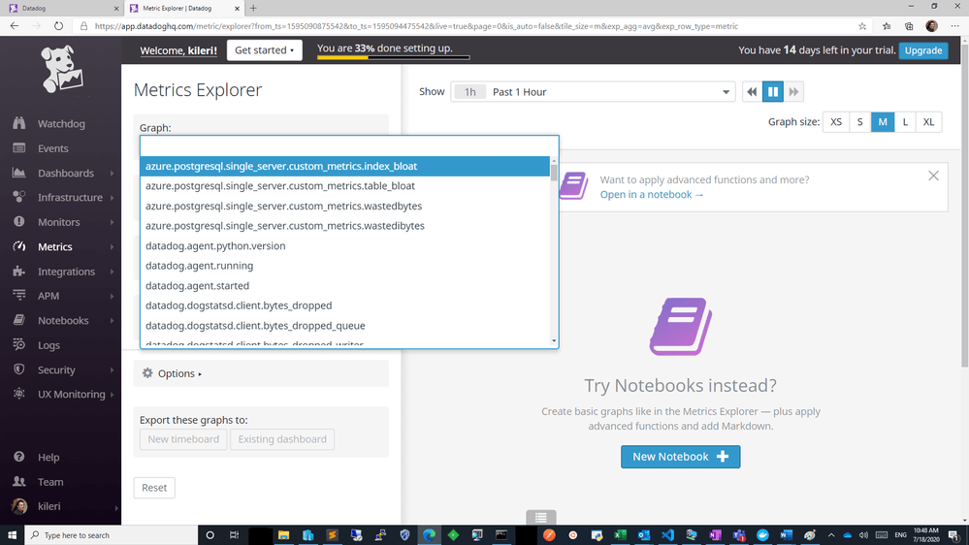
Task: Open the Past 1 Hour time dropdown
Action: click(593, 91)
